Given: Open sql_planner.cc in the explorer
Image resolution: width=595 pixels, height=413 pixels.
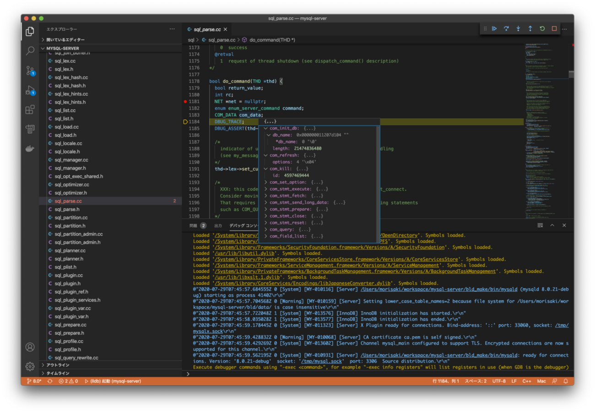Looking at the screenshot, I should pos(70,251).
